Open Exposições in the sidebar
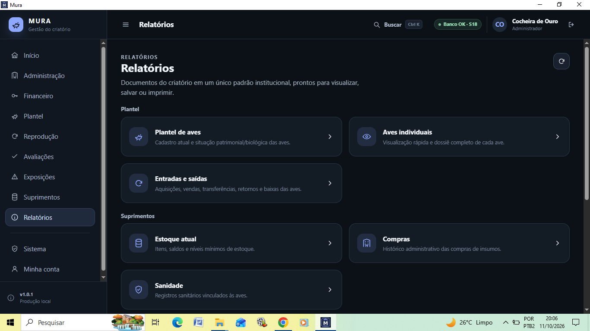Screen dimensions: 590x331 (x=50, y=177)
